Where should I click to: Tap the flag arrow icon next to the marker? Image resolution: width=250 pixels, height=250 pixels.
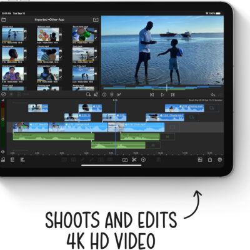coord(119,95)
